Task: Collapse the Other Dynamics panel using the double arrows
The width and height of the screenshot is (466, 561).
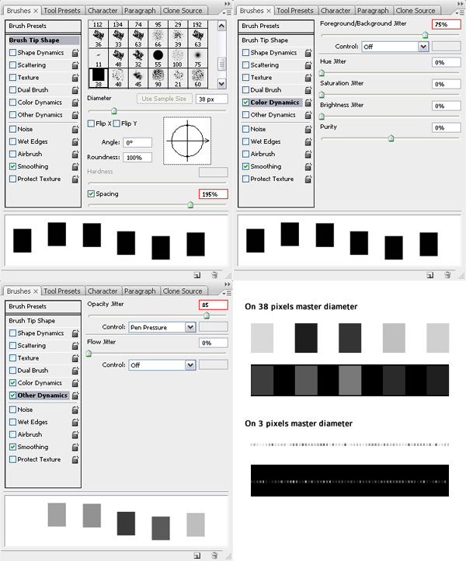Action: (x=228, y=284)
